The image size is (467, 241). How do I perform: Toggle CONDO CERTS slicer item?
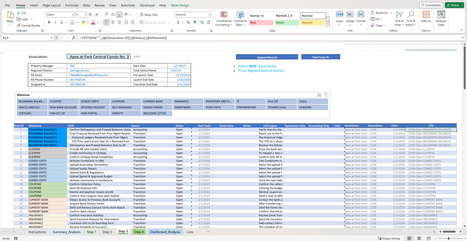point(95,101)
